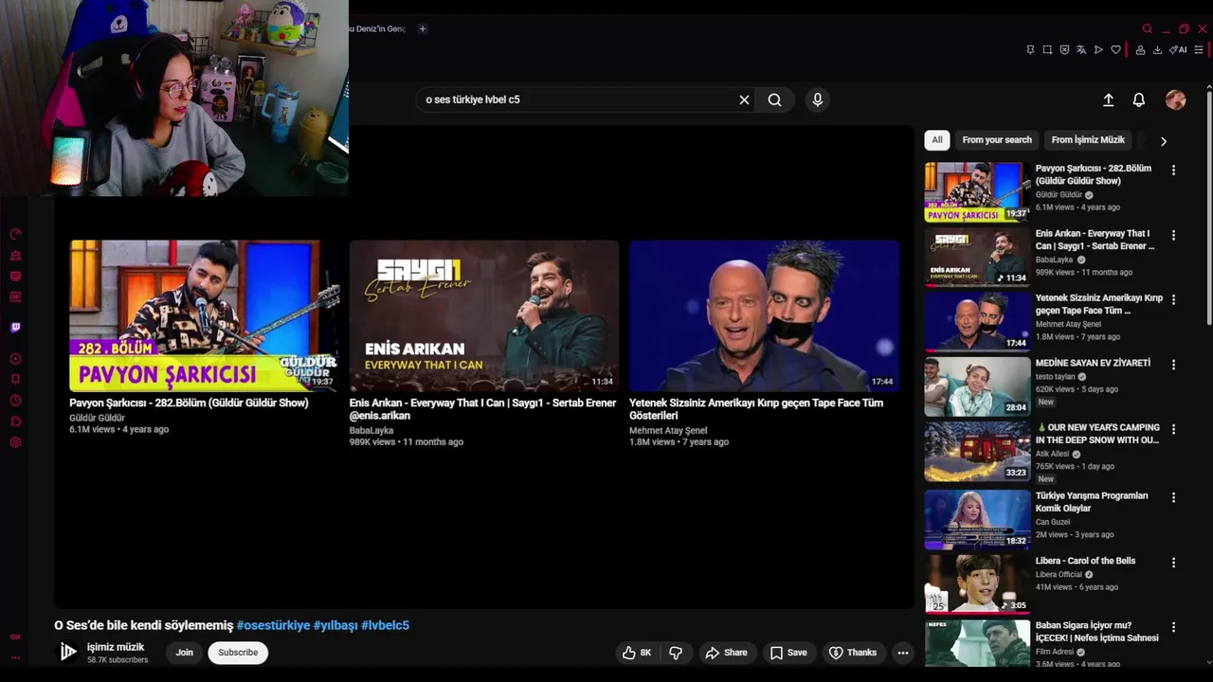Open options for NEW YEAR'S CAMPING video
1213x682 pixels.
click(x=1173, y=429)
